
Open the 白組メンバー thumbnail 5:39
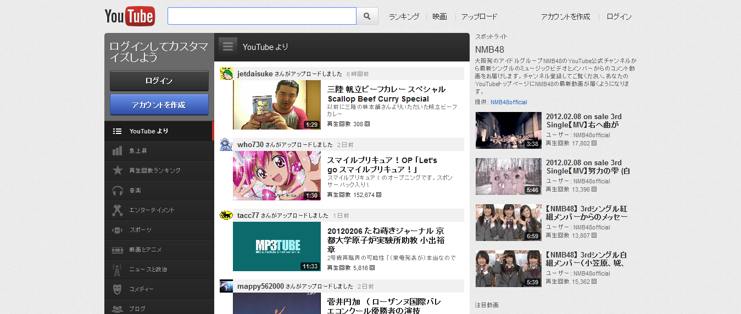point(509,268)
